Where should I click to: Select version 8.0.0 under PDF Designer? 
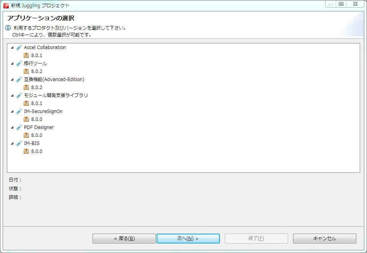point(37,135)
